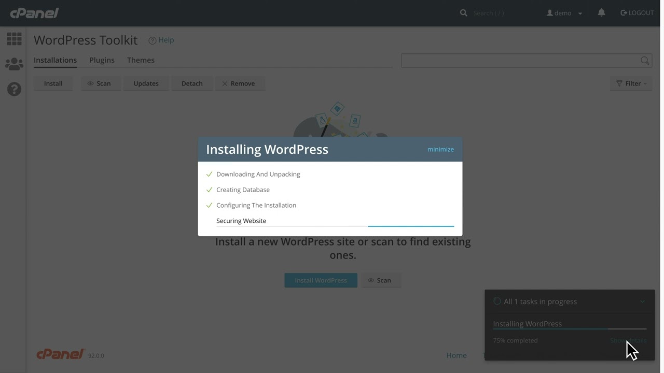Image resolution: width=664 pixels, height=373 pixels.
Task: Click the All 1 tasks in progress text
Action: pyautogui.click(x=540, y=302)
